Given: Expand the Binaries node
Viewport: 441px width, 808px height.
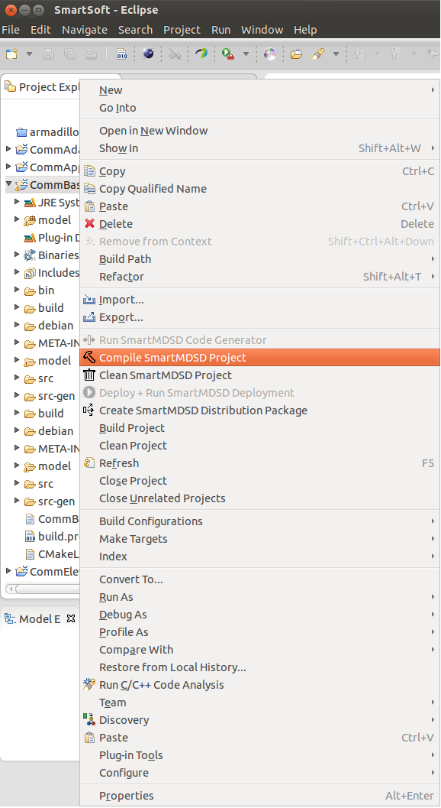Looking at the screenshot, I should click(x=17, y=254).
